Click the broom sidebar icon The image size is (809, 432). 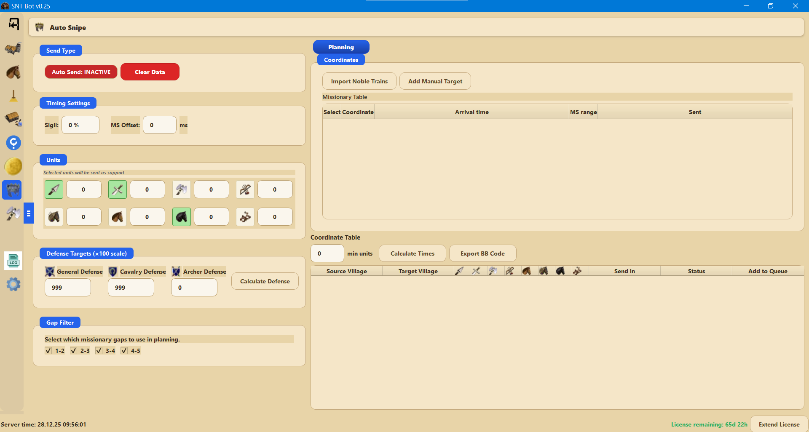pyautogui.click(x=13, y=96)
